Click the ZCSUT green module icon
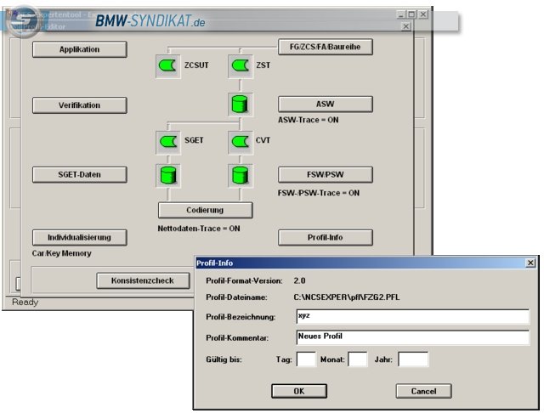This screenshot has width=544, height=413. click(168, 66)
